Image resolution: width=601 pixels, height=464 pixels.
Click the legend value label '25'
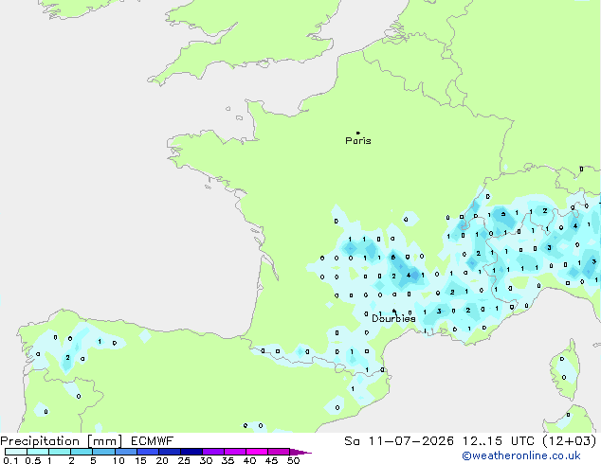(184, 460)
